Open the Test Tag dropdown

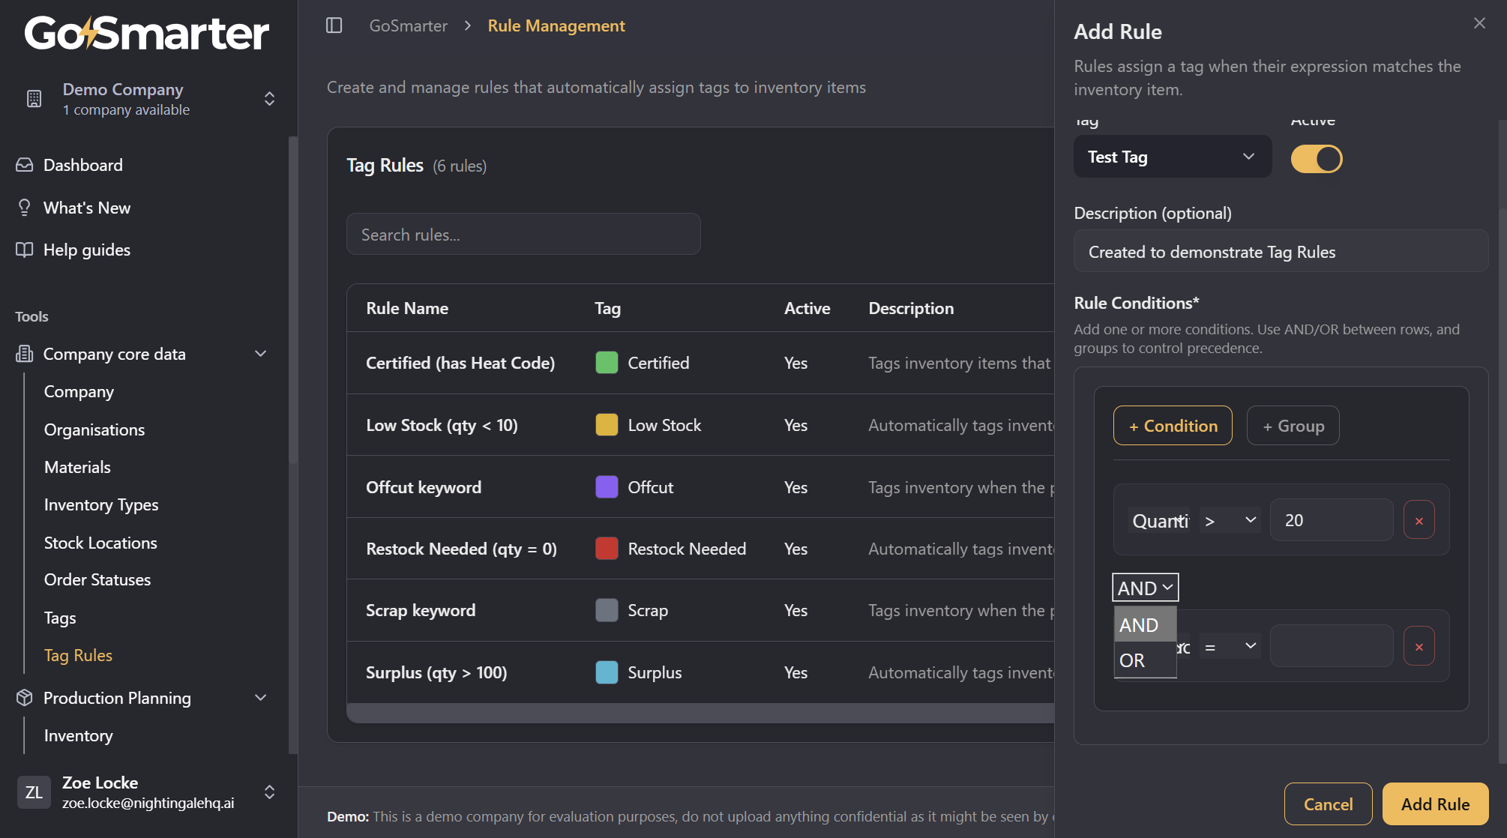[1172, 157]
